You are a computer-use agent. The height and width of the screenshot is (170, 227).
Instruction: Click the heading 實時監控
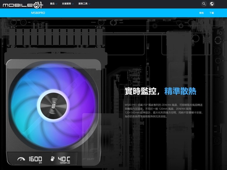[x=141, y=91]
